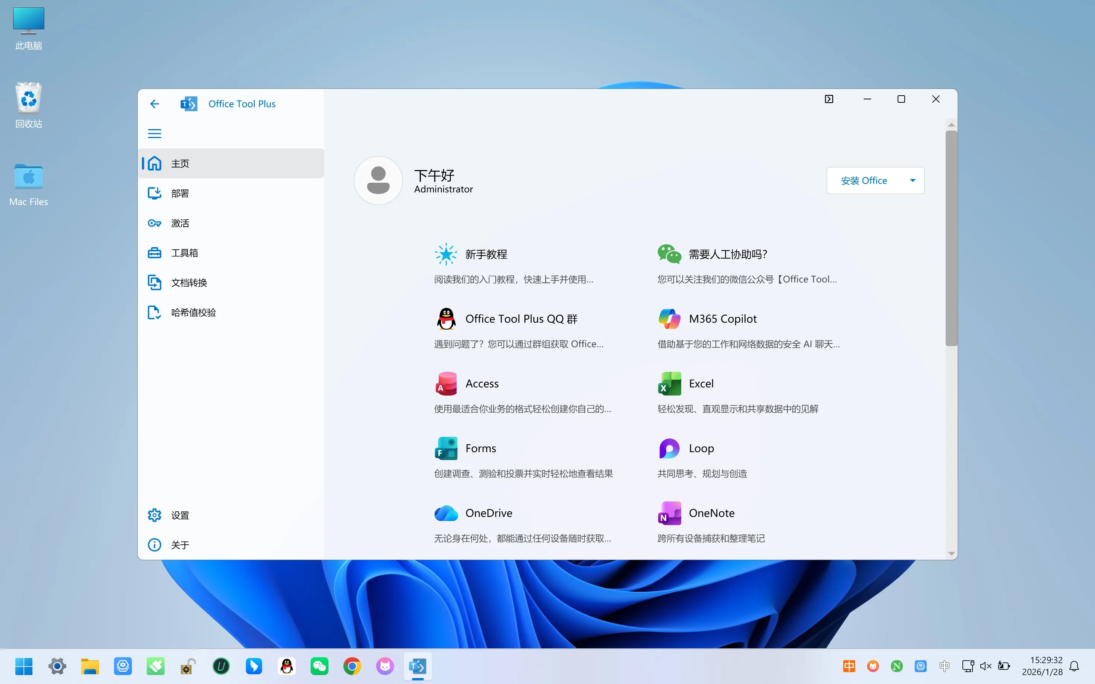Click the 安装 Office button

click(x=863, y=180)
